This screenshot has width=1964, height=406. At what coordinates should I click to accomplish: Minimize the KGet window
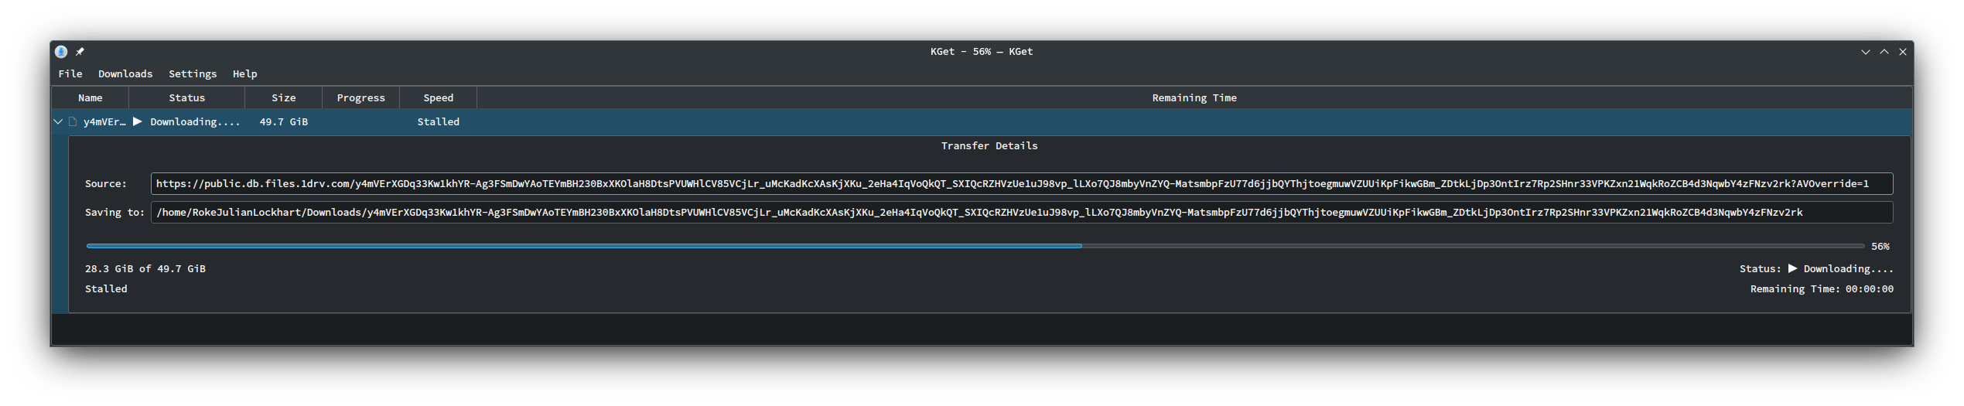(x=1866, y=52)
